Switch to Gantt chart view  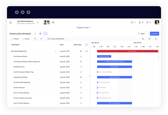point(45,34)
